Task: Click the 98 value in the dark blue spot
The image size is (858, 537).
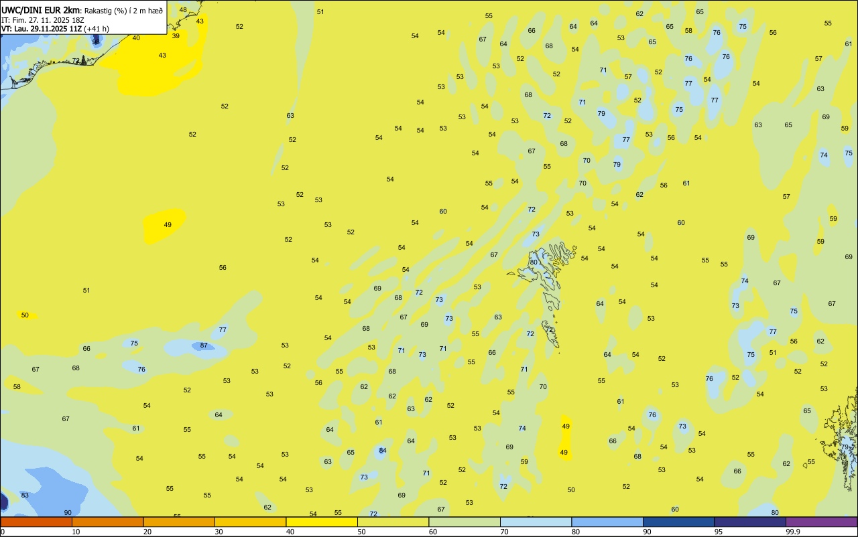Action: coord(96,42)
